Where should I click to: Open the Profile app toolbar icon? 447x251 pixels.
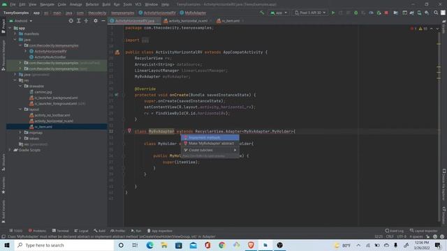click(371, 13)
